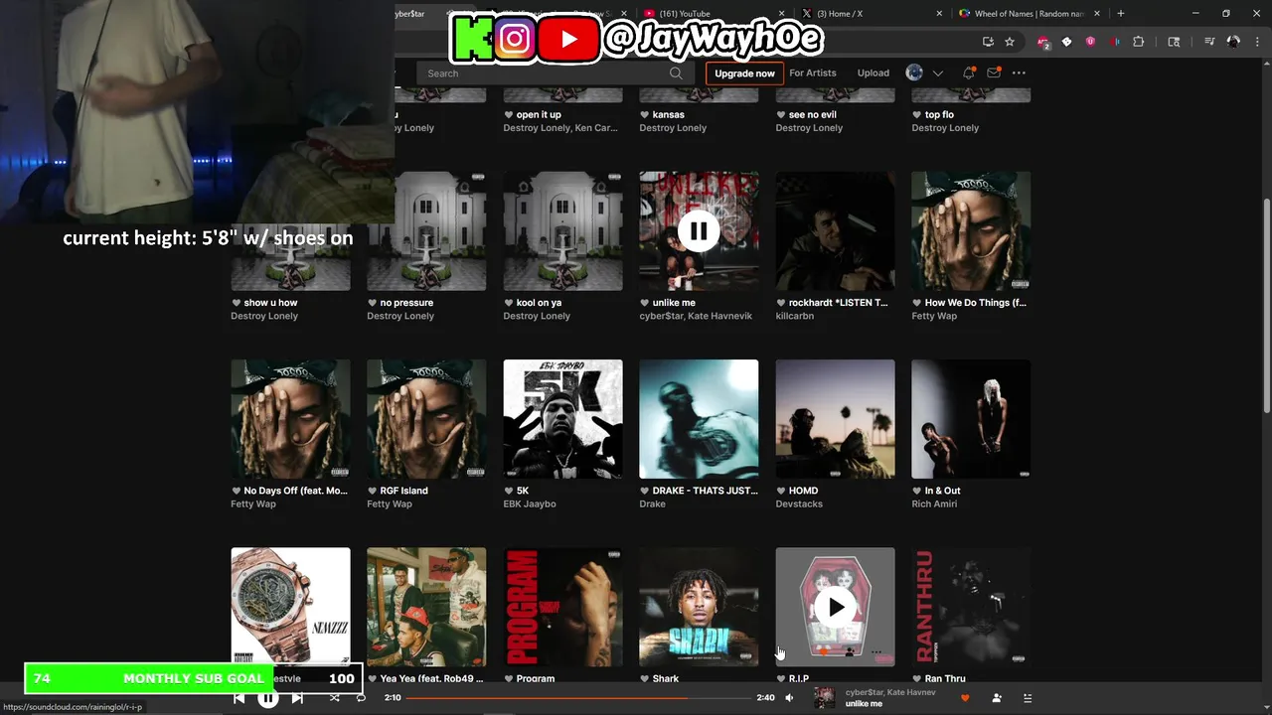Click the Chrome profile avatar
Image resolution: width=1272 pixels, height=715 pixels.
[1233, 42]
